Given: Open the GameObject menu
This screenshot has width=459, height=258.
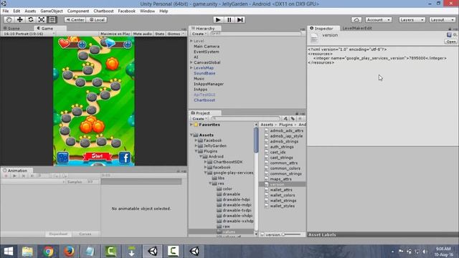Looking at the screenshot, I should click(52, 11).
